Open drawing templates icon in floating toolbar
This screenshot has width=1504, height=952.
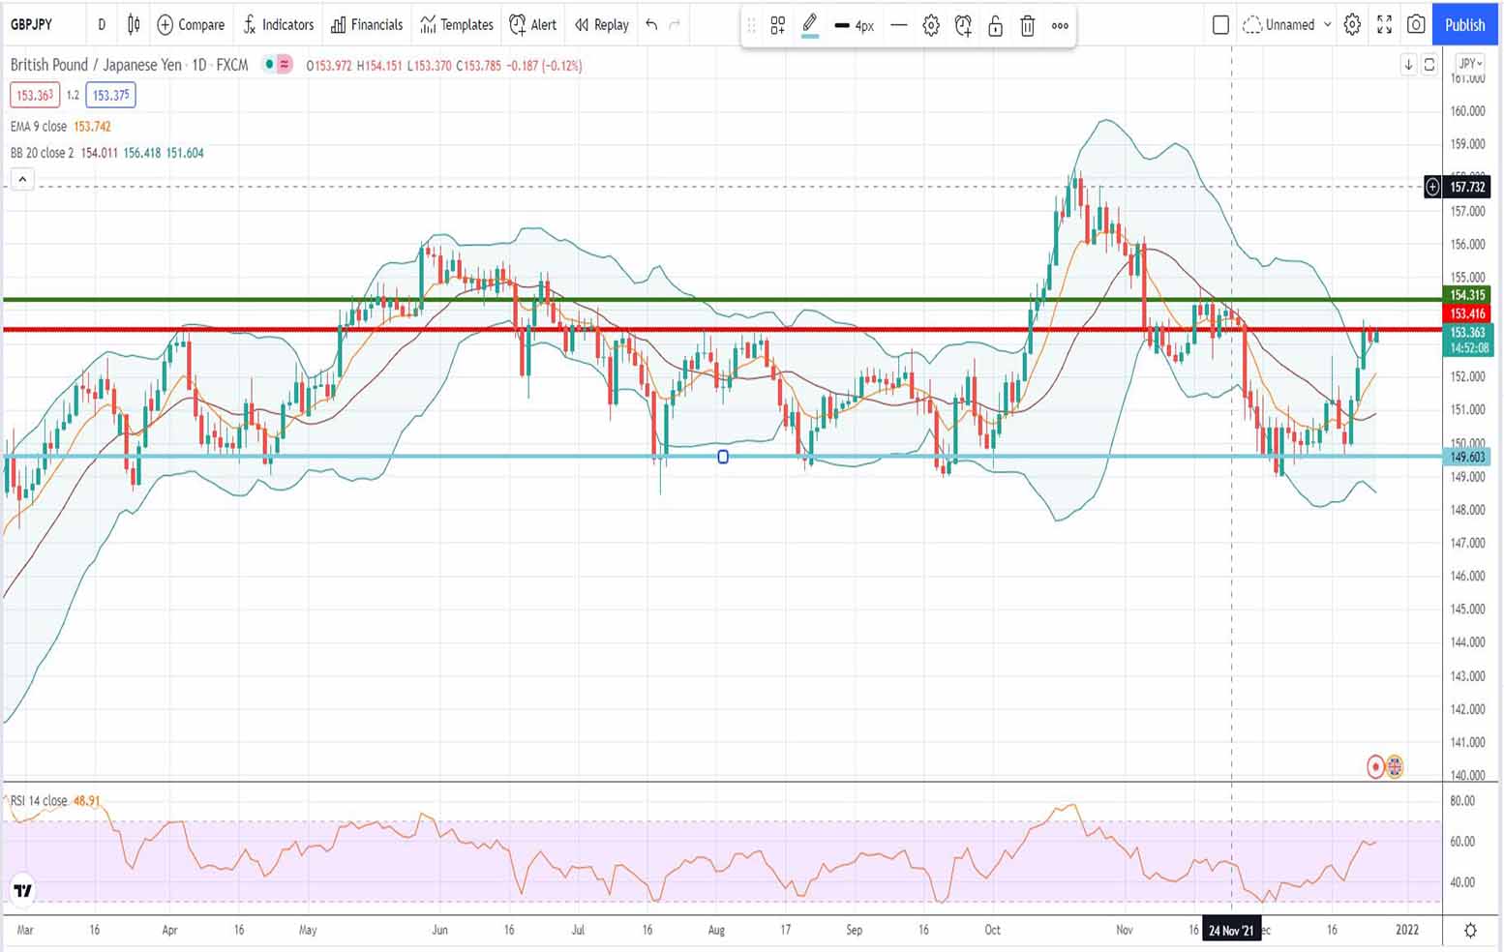pos(777,25)
